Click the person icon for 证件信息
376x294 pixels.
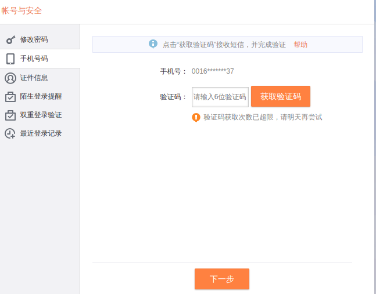[x=10, y=78]
